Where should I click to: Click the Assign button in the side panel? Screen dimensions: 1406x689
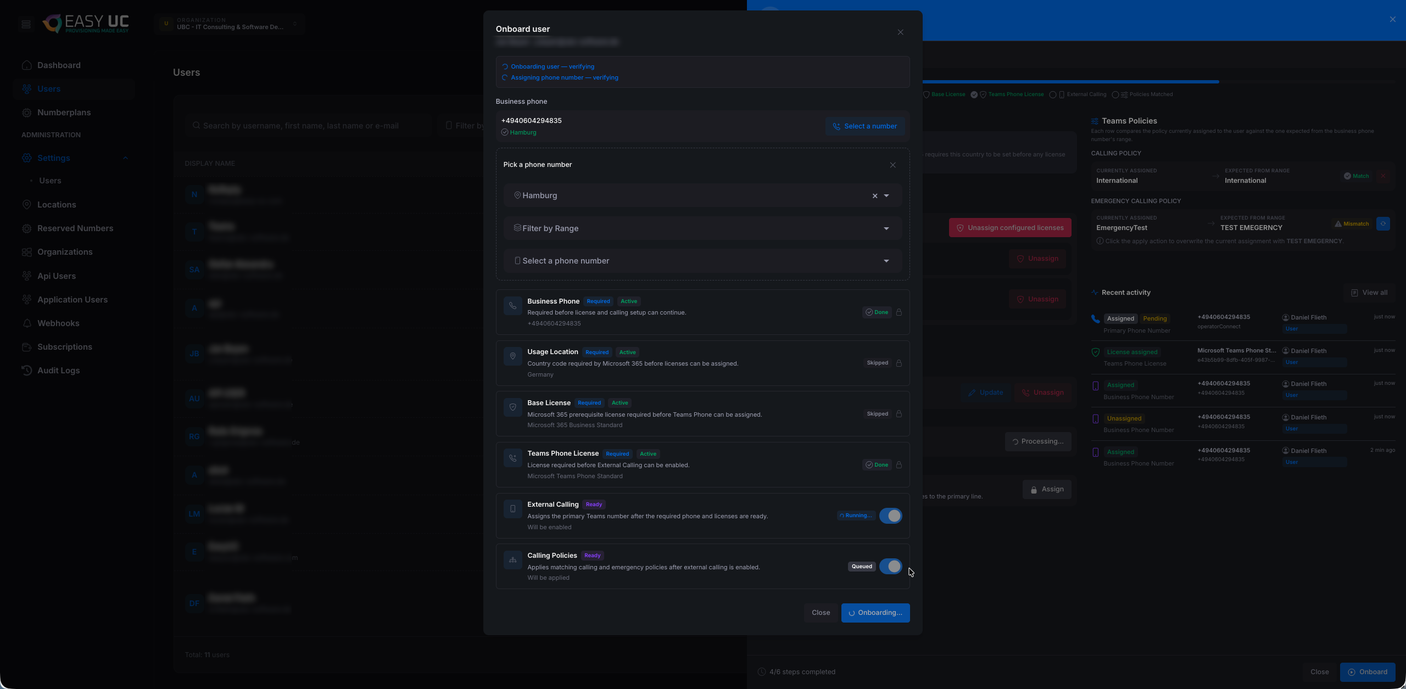(1047, 489)
